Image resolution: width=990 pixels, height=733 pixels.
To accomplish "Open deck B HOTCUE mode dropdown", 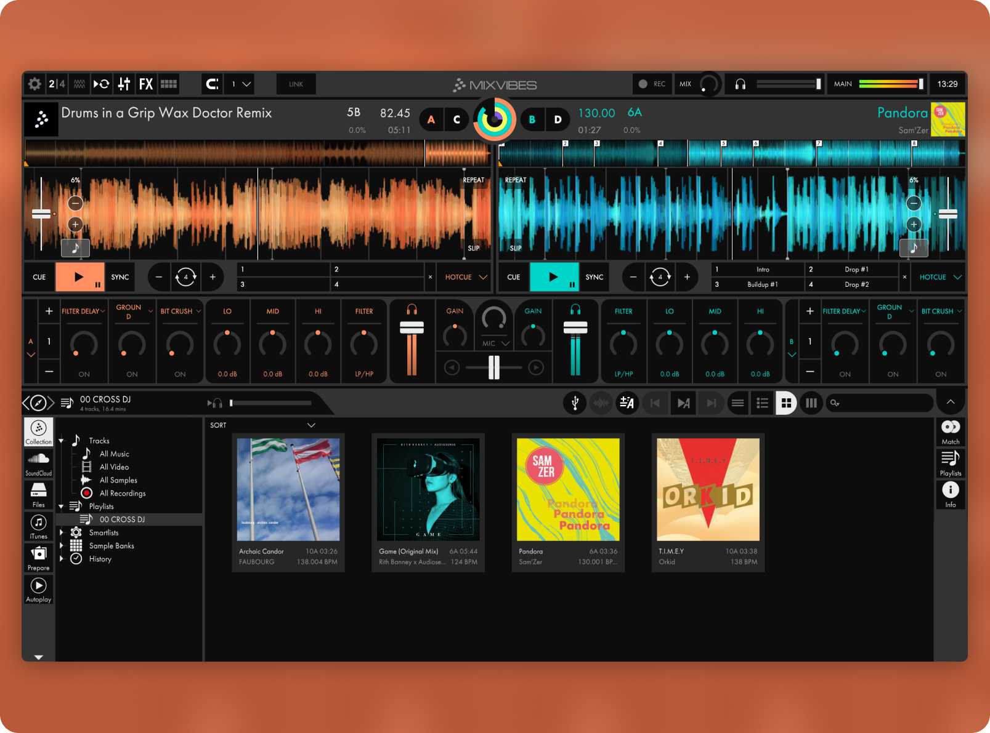I will point(939,277).
